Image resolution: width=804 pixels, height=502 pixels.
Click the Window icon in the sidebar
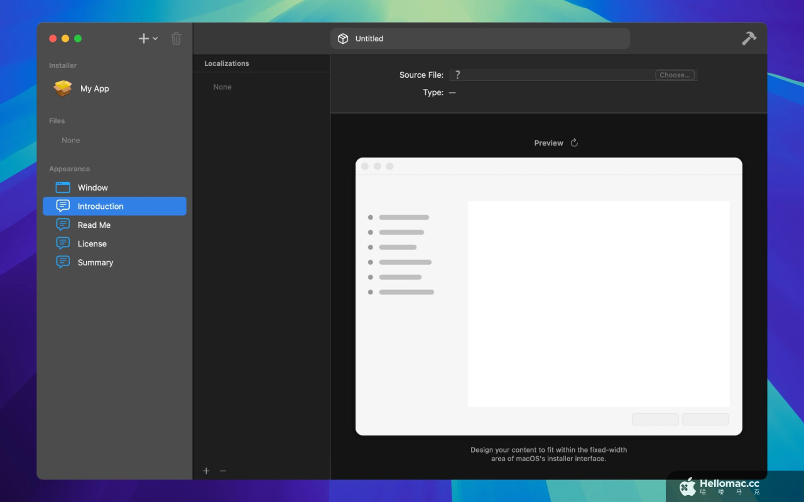click(x=63, y=188)
